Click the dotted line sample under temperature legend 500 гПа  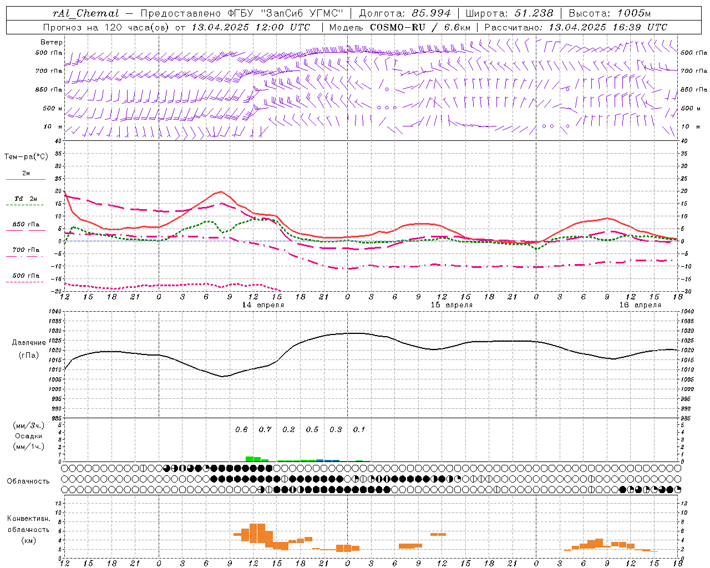click(25, 282)
